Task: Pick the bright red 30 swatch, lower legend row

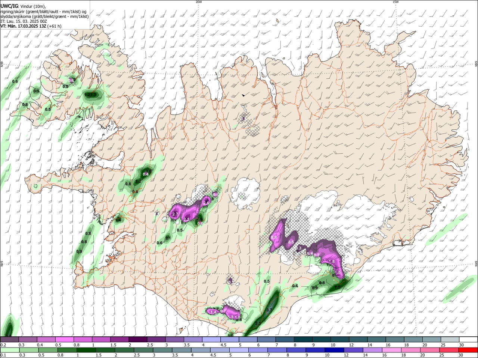Action: pyautogui.click(x=468, y=350)
